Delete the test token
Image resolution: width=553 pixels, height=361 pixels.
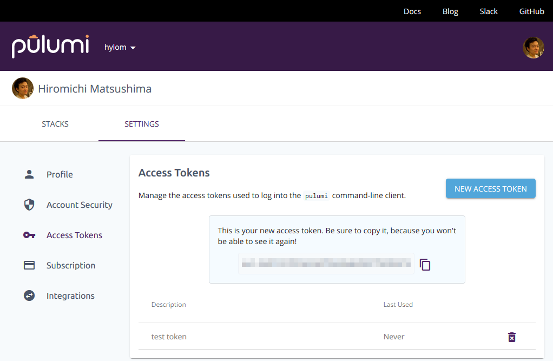click(x=512, y=337)
